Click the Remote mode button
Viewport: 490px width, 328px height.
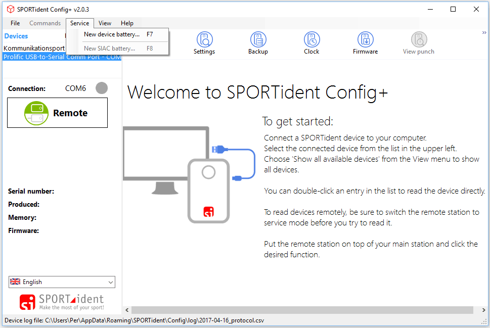pos(58,113)
